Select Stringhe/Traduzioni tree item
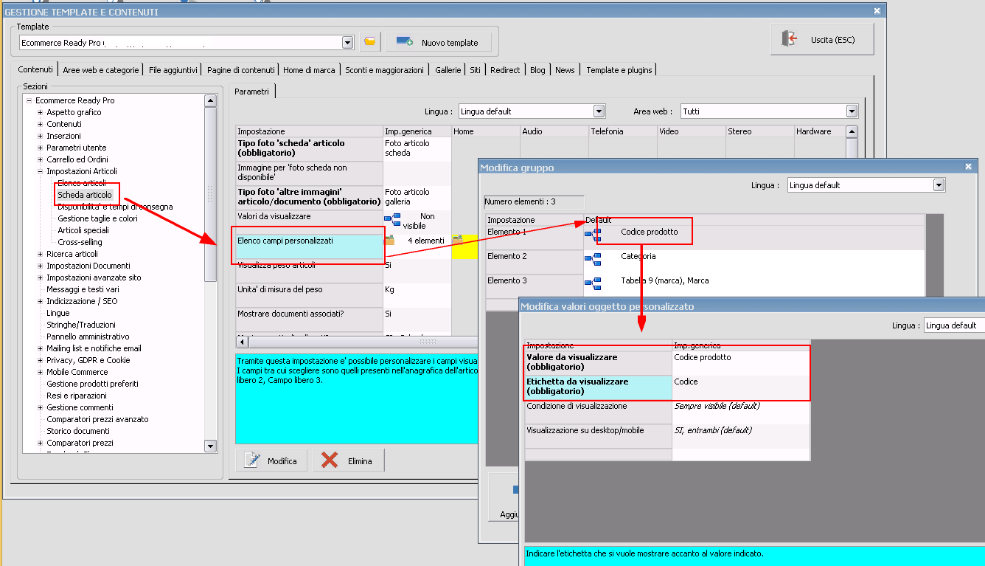Image resolution: width=985 pixels, height=566 pixels. point(81,325)
